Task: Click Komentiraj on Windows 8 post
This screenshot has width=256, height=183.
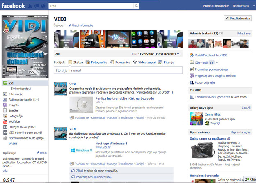Action: coord(98,164)
